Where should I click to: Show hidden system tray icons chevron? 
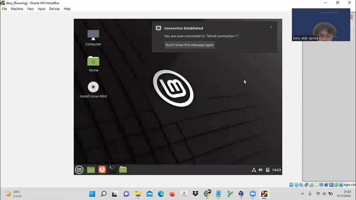(303, 194)
